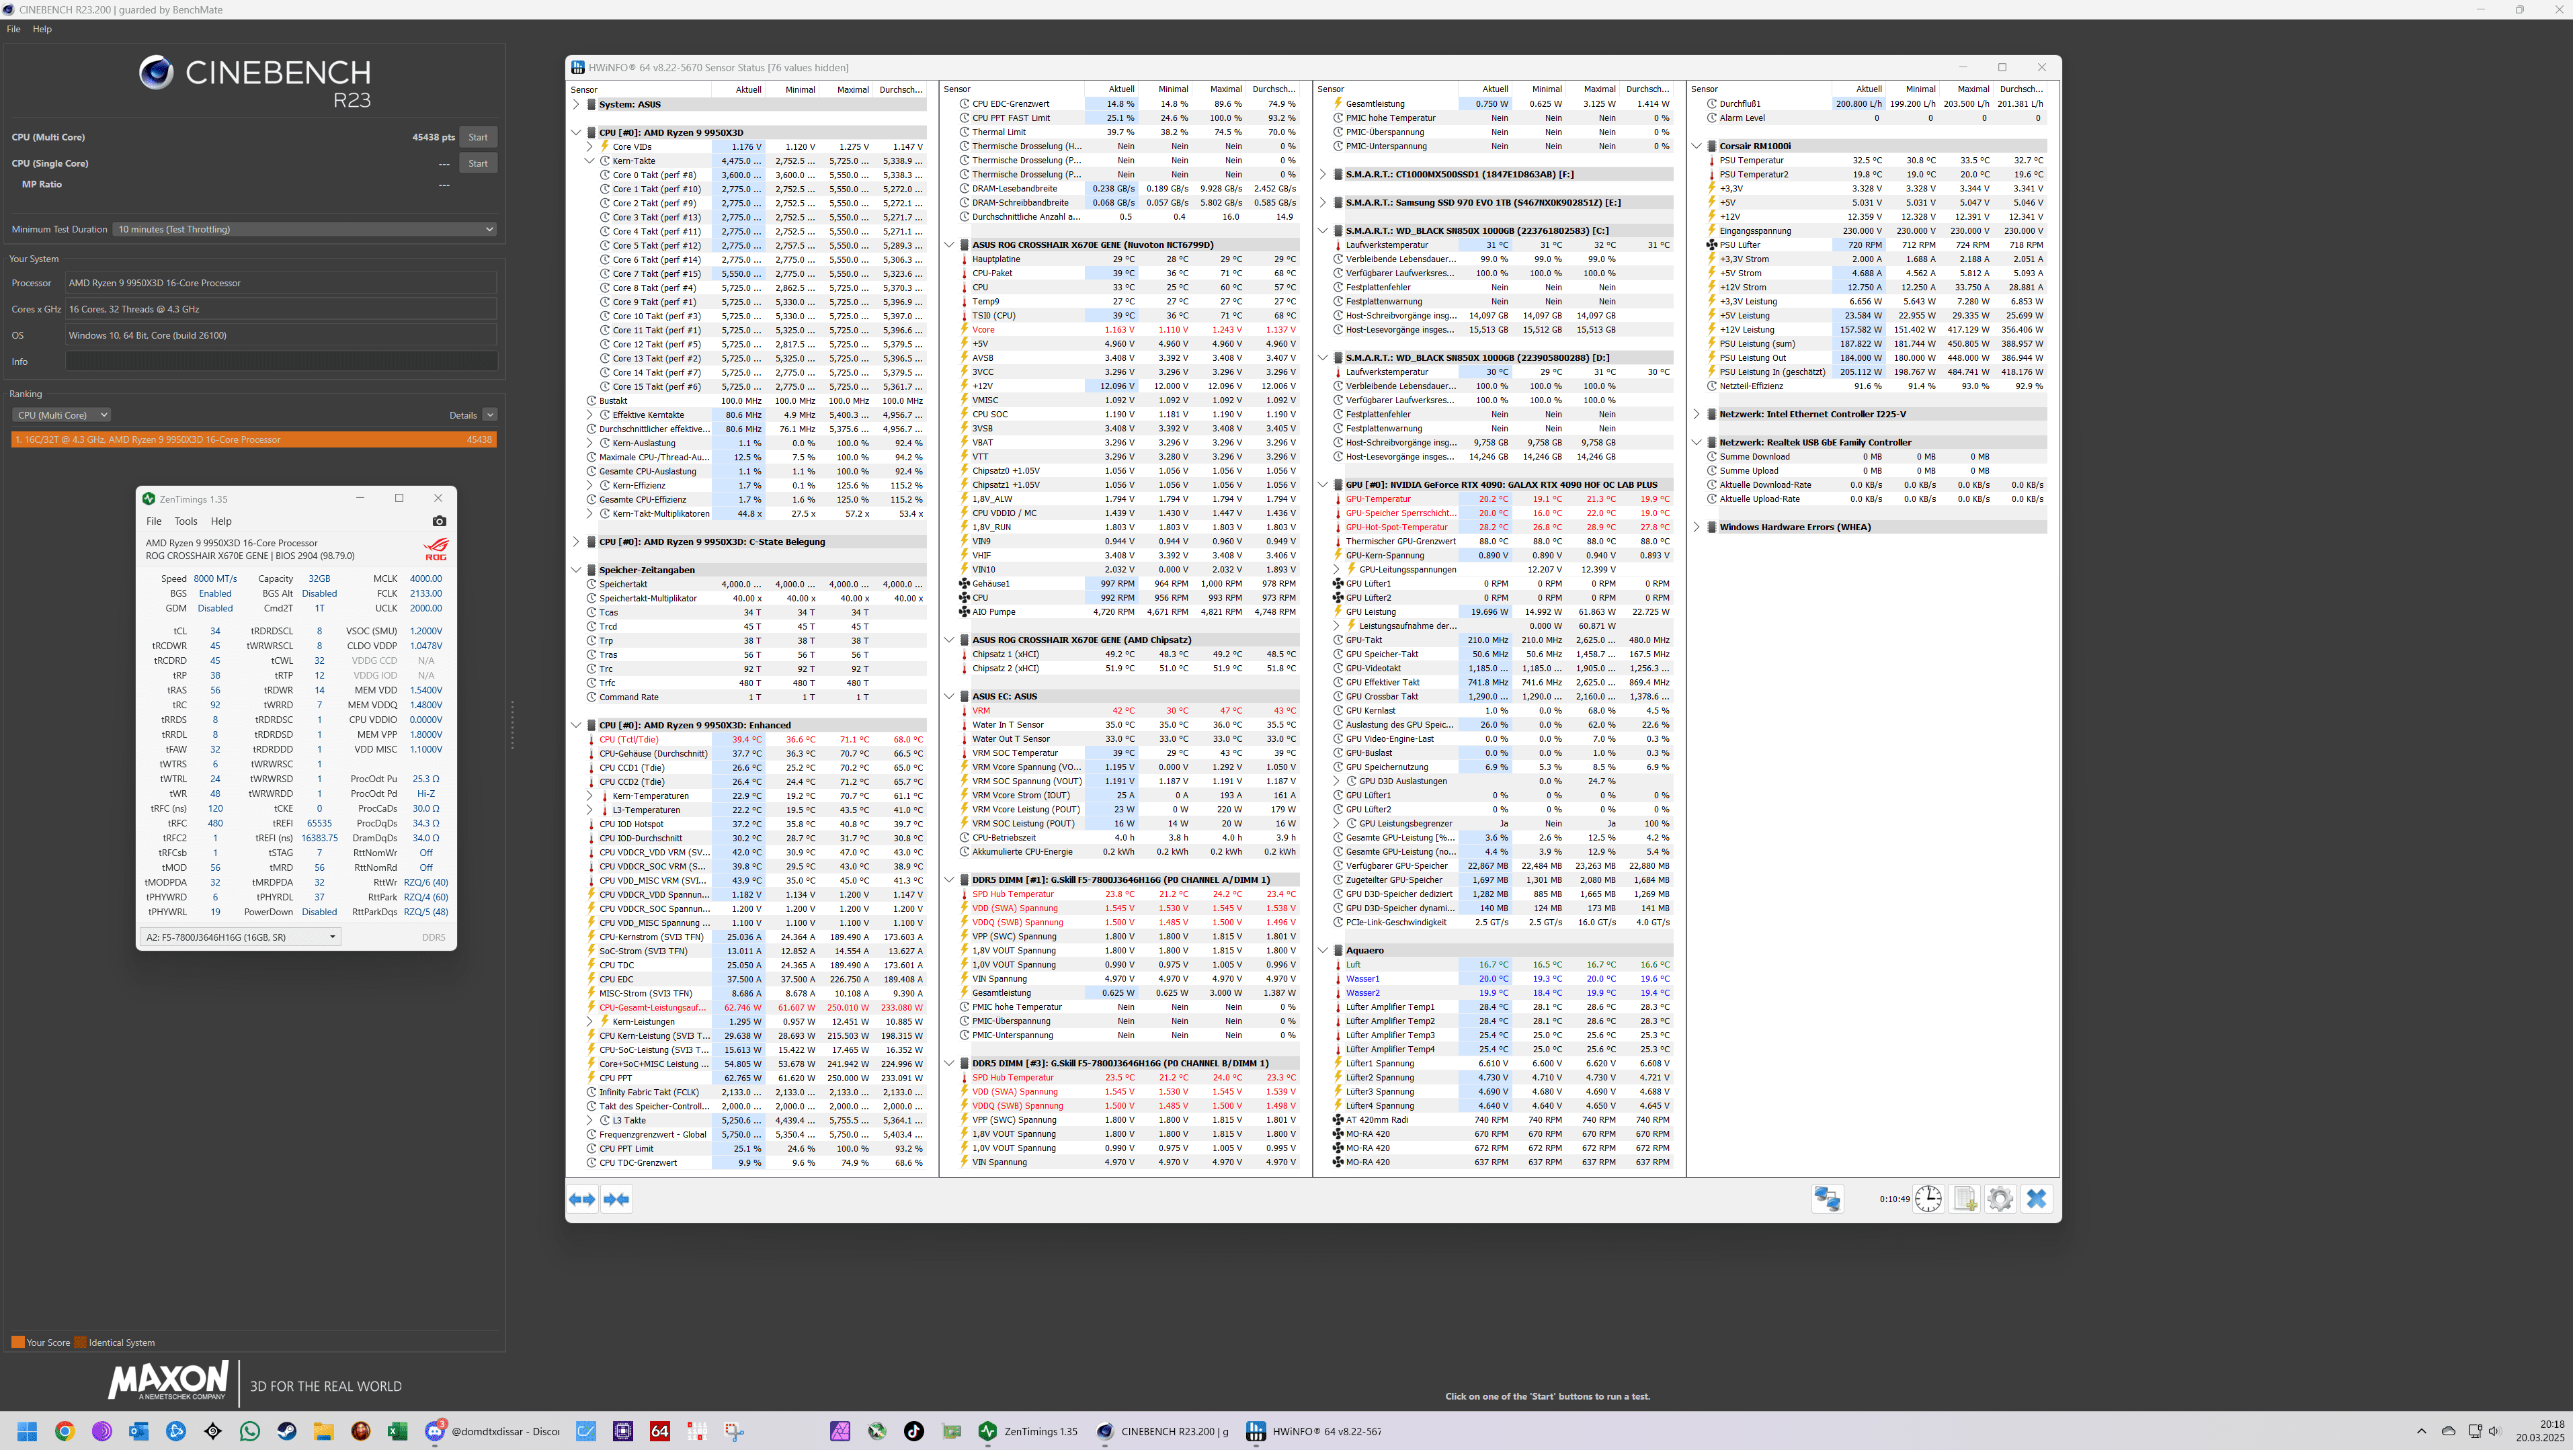
Task: Take ZenTimings screenshot with camera icon
Action: (x=440, y=521)
